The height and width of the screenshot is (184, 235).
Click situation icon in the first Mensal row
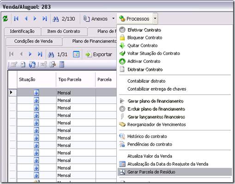[x=36, y=93]
